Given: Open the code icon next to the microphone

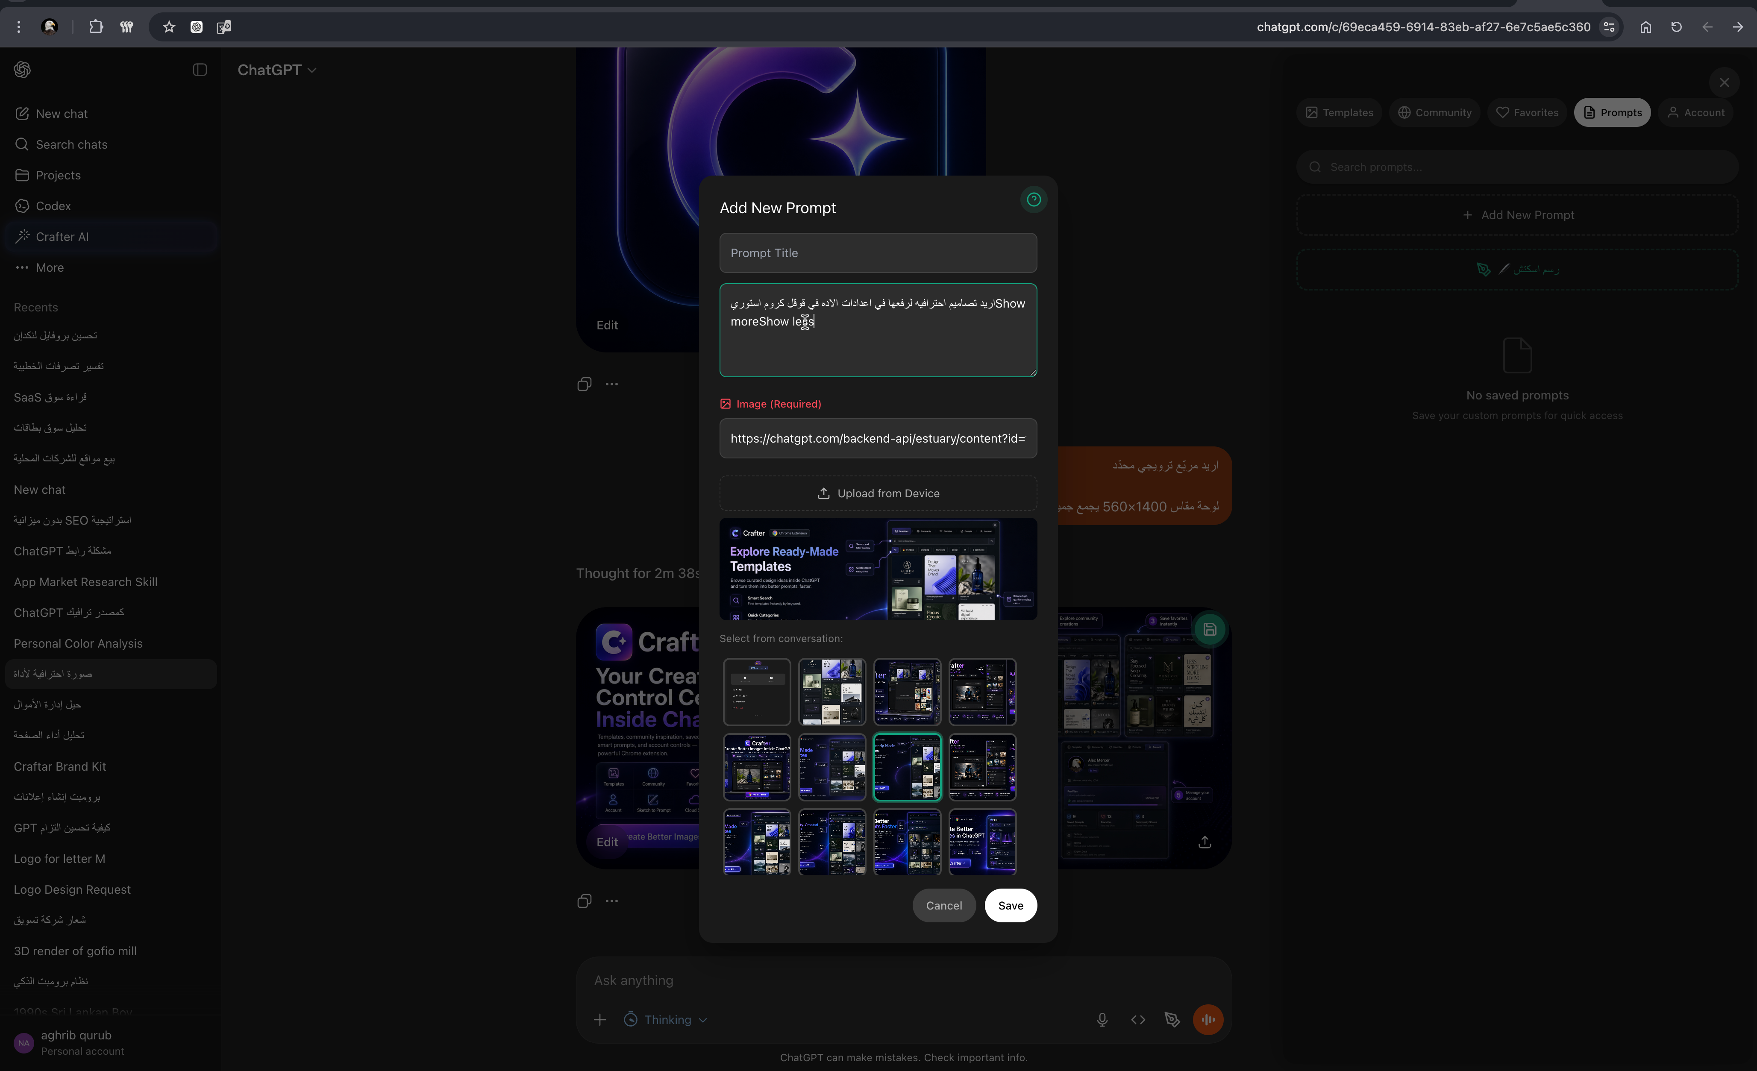Looking at the screenshot, I should click(x=1138, y=1020).
